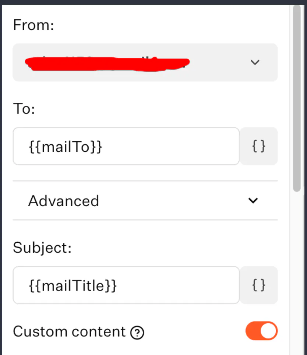
Task: Click the "Custom content" label text
Action: coord(69,332)
